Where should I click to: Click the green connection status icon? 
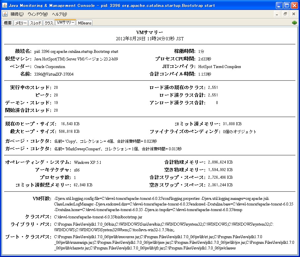click(294, 23)
